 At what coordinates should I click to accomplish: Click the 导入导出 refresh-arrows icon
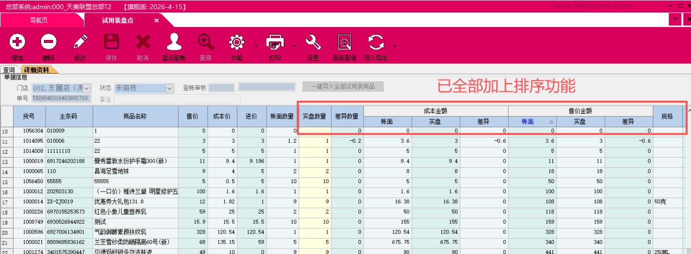pos(375,42)
